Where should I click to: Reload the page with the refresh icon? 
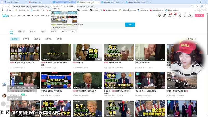tap(10, 6)
